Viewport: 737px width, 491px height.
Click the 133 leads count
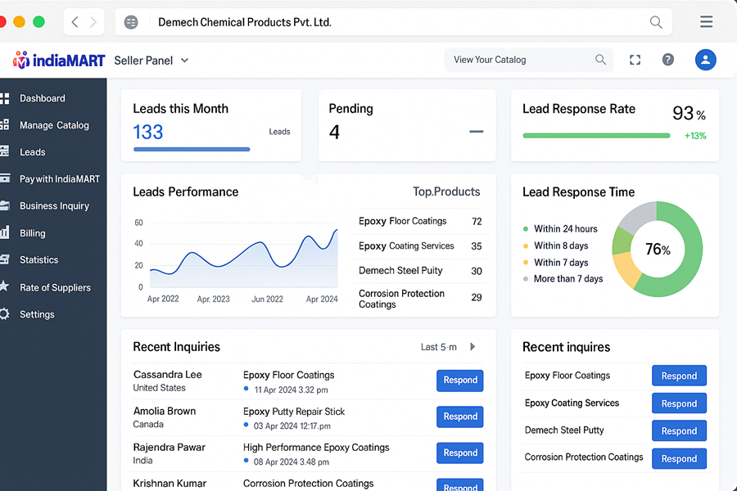148,132
